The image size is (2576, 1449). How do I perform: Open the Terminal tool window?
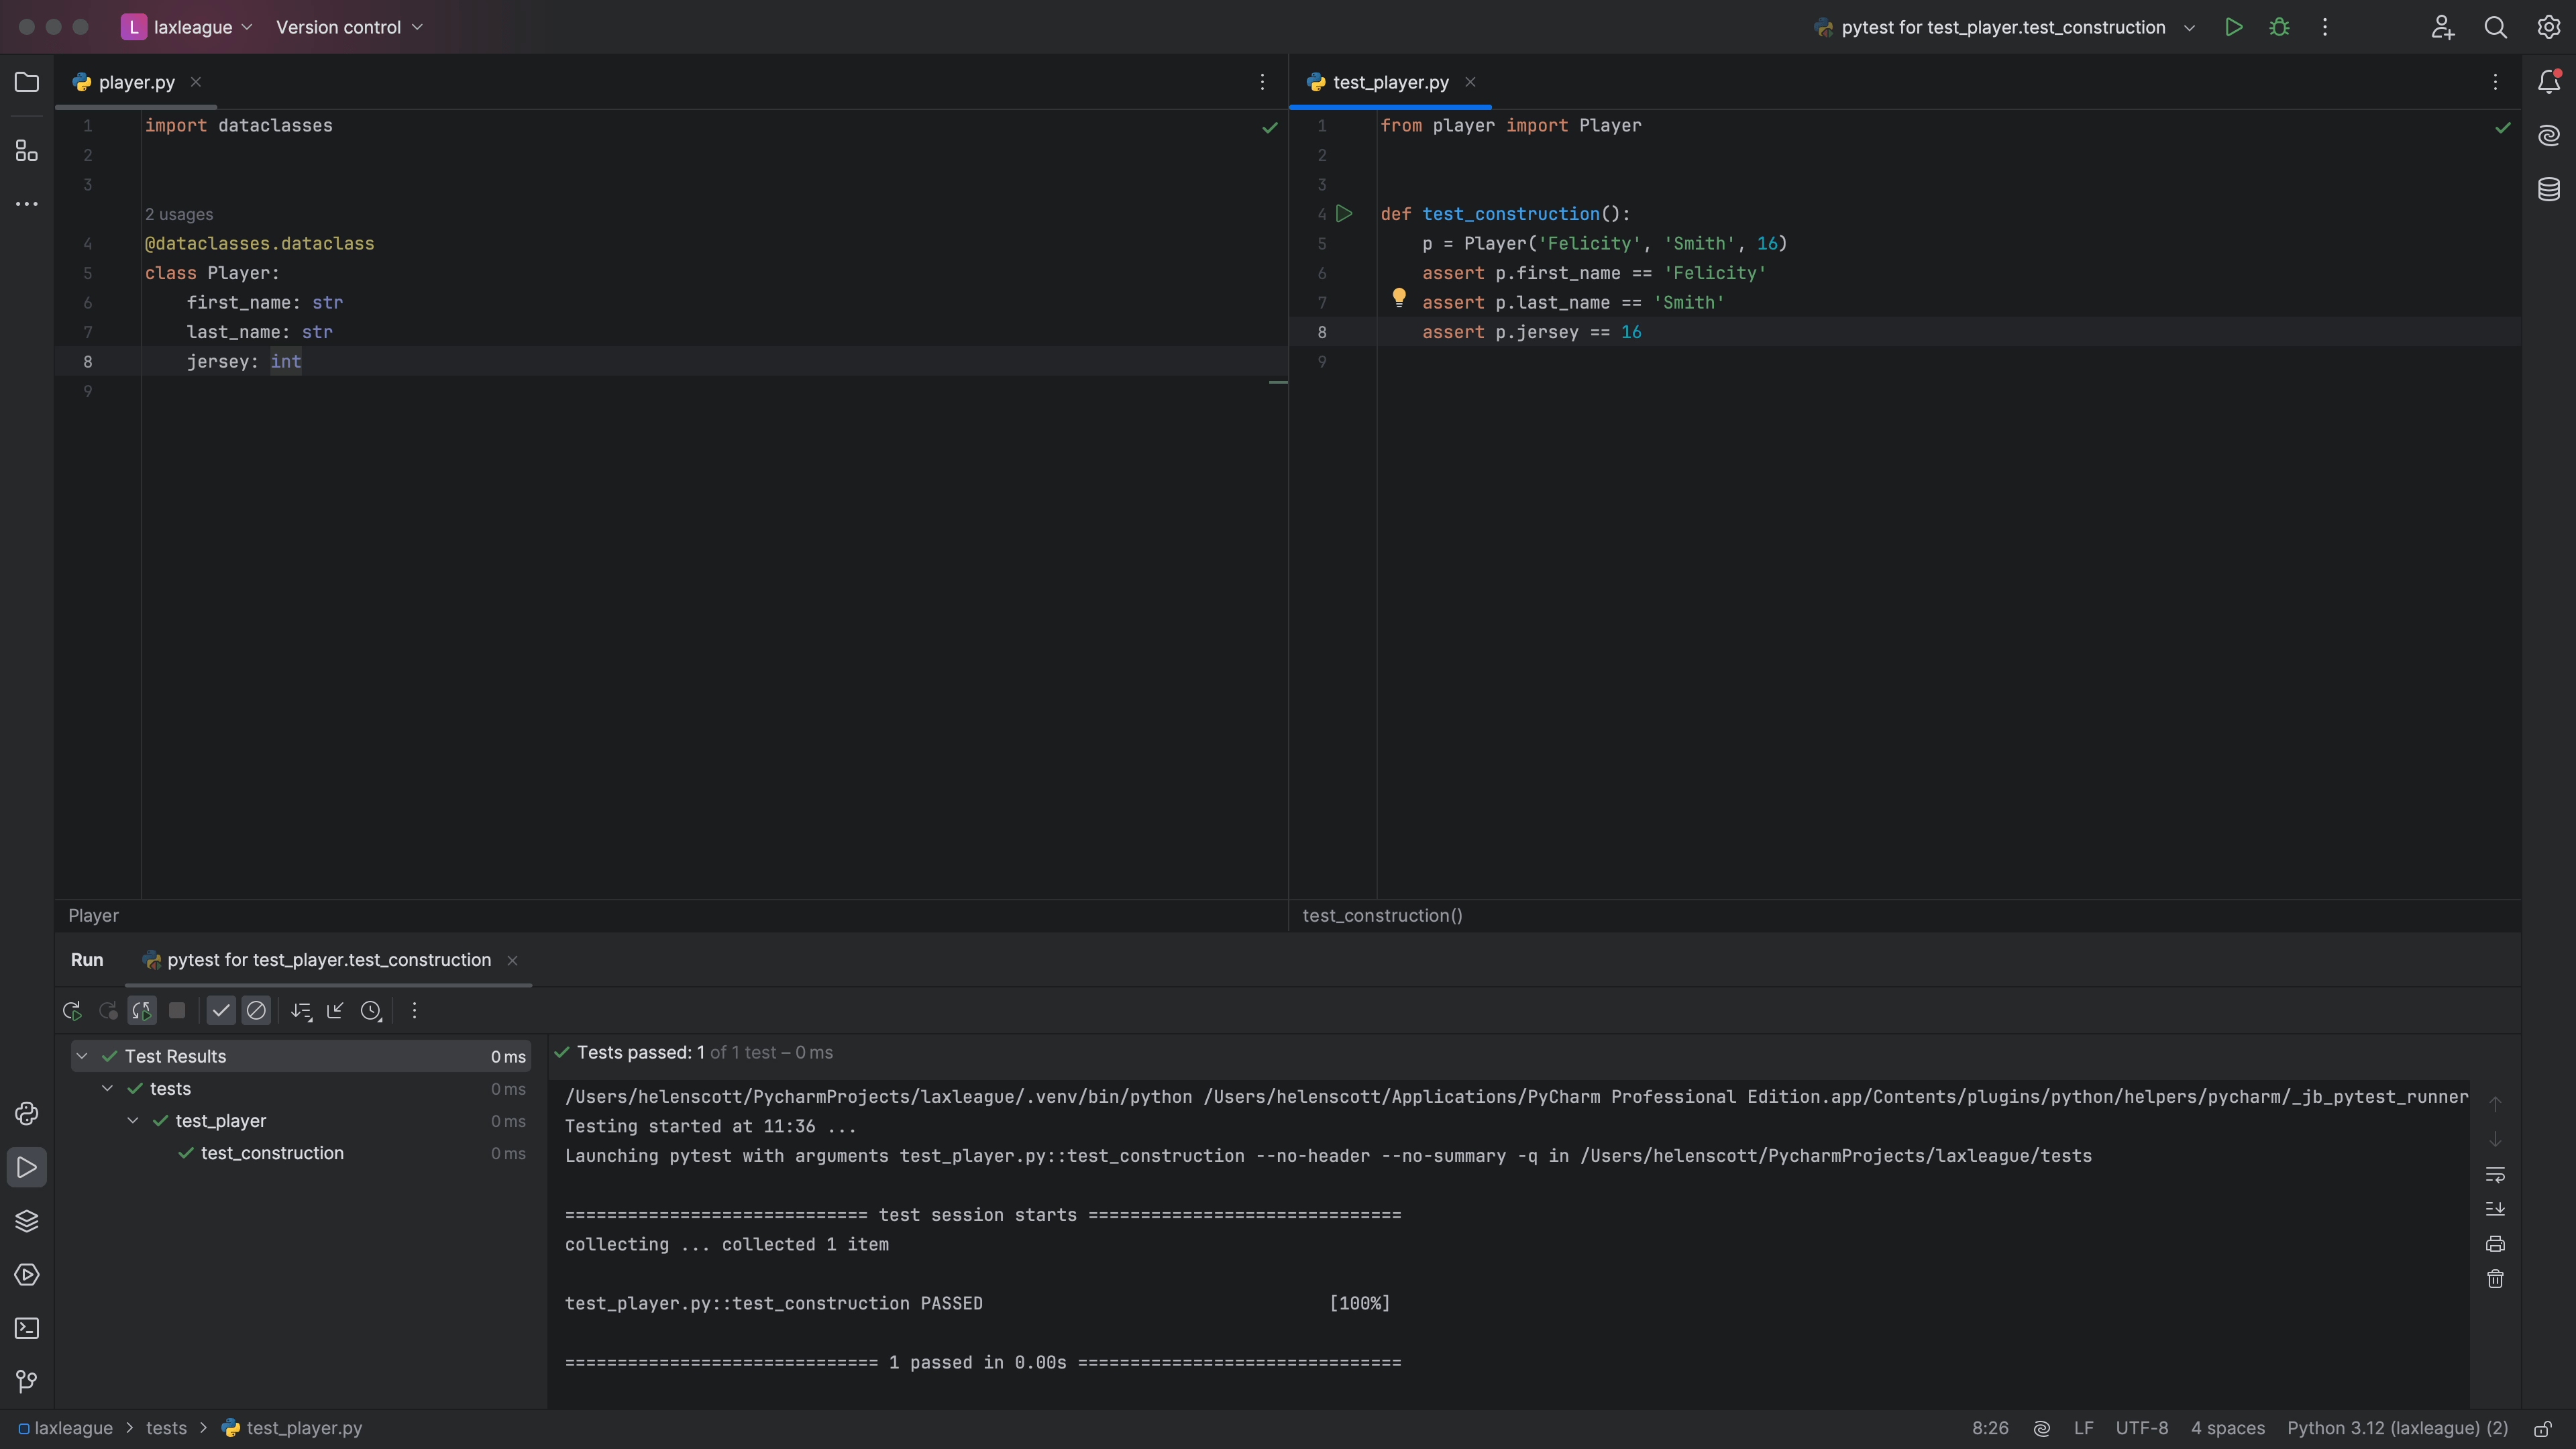tap(26, 1329)
